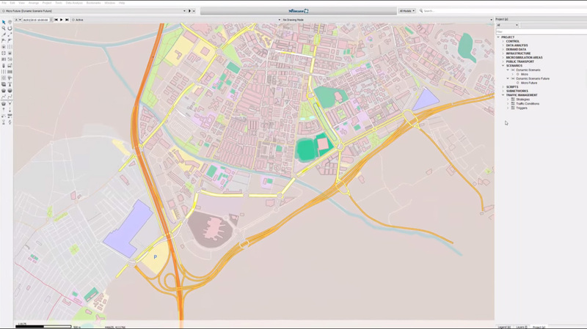The height and width of the screenshot is (329, 587).
Task: Click the Search input field
Action: pos(455,11)
